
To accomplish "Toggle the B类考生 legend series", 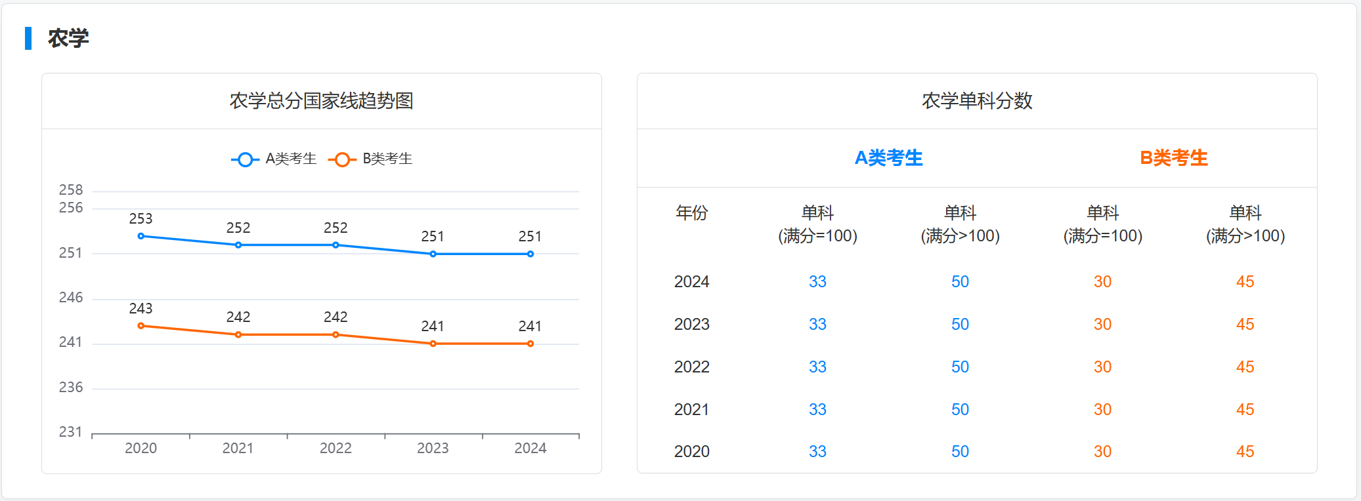I will tap(387, 159).
